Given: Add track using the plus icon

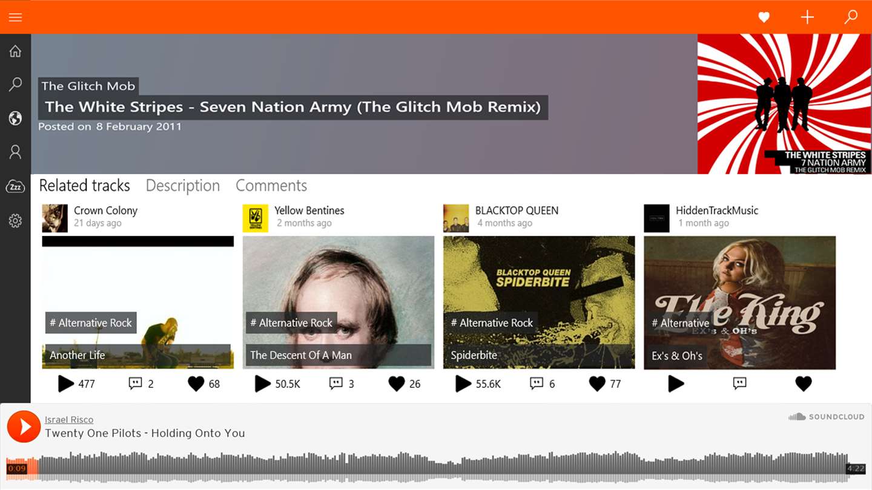Looking at the screenshot, I should tap(807, 17).
